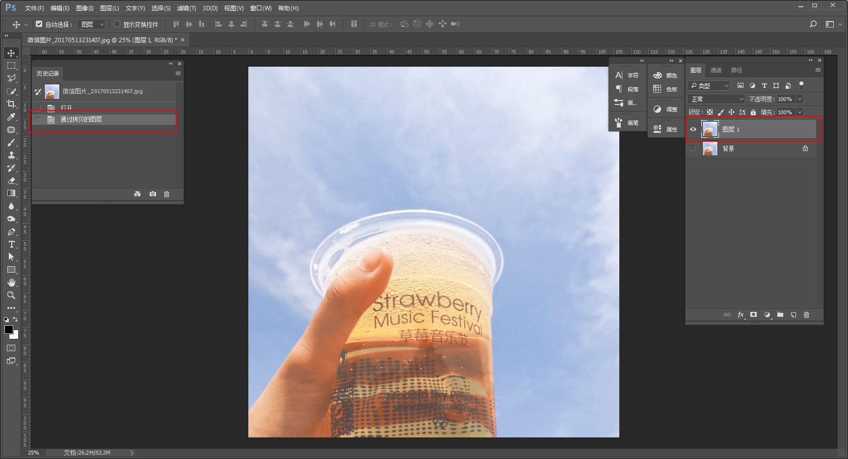The image size is (848, 459).
Task: Toggle layer filtering switch in the Layers panel
Action: point(801,85)
